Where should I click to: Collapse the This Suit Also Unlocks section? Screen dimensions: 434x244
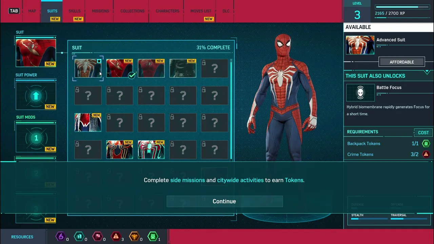coord(427,72)
